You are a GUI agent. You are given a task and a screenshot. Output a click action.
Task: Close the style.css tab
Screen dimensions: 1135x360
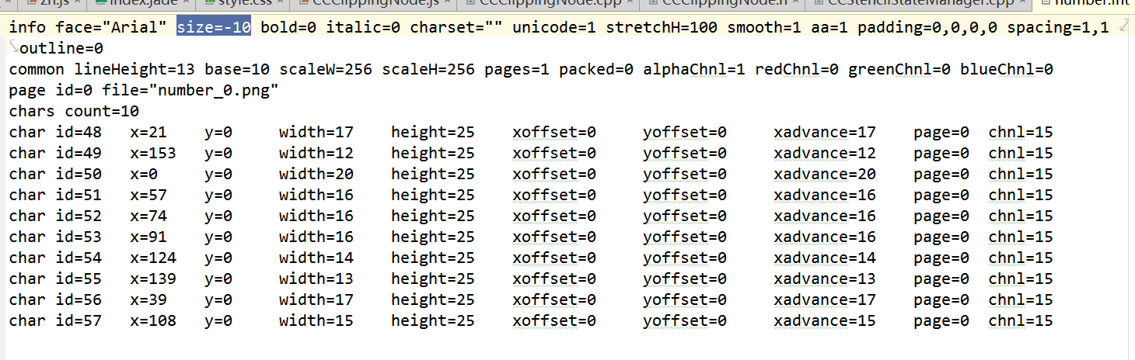pos(281,3)
